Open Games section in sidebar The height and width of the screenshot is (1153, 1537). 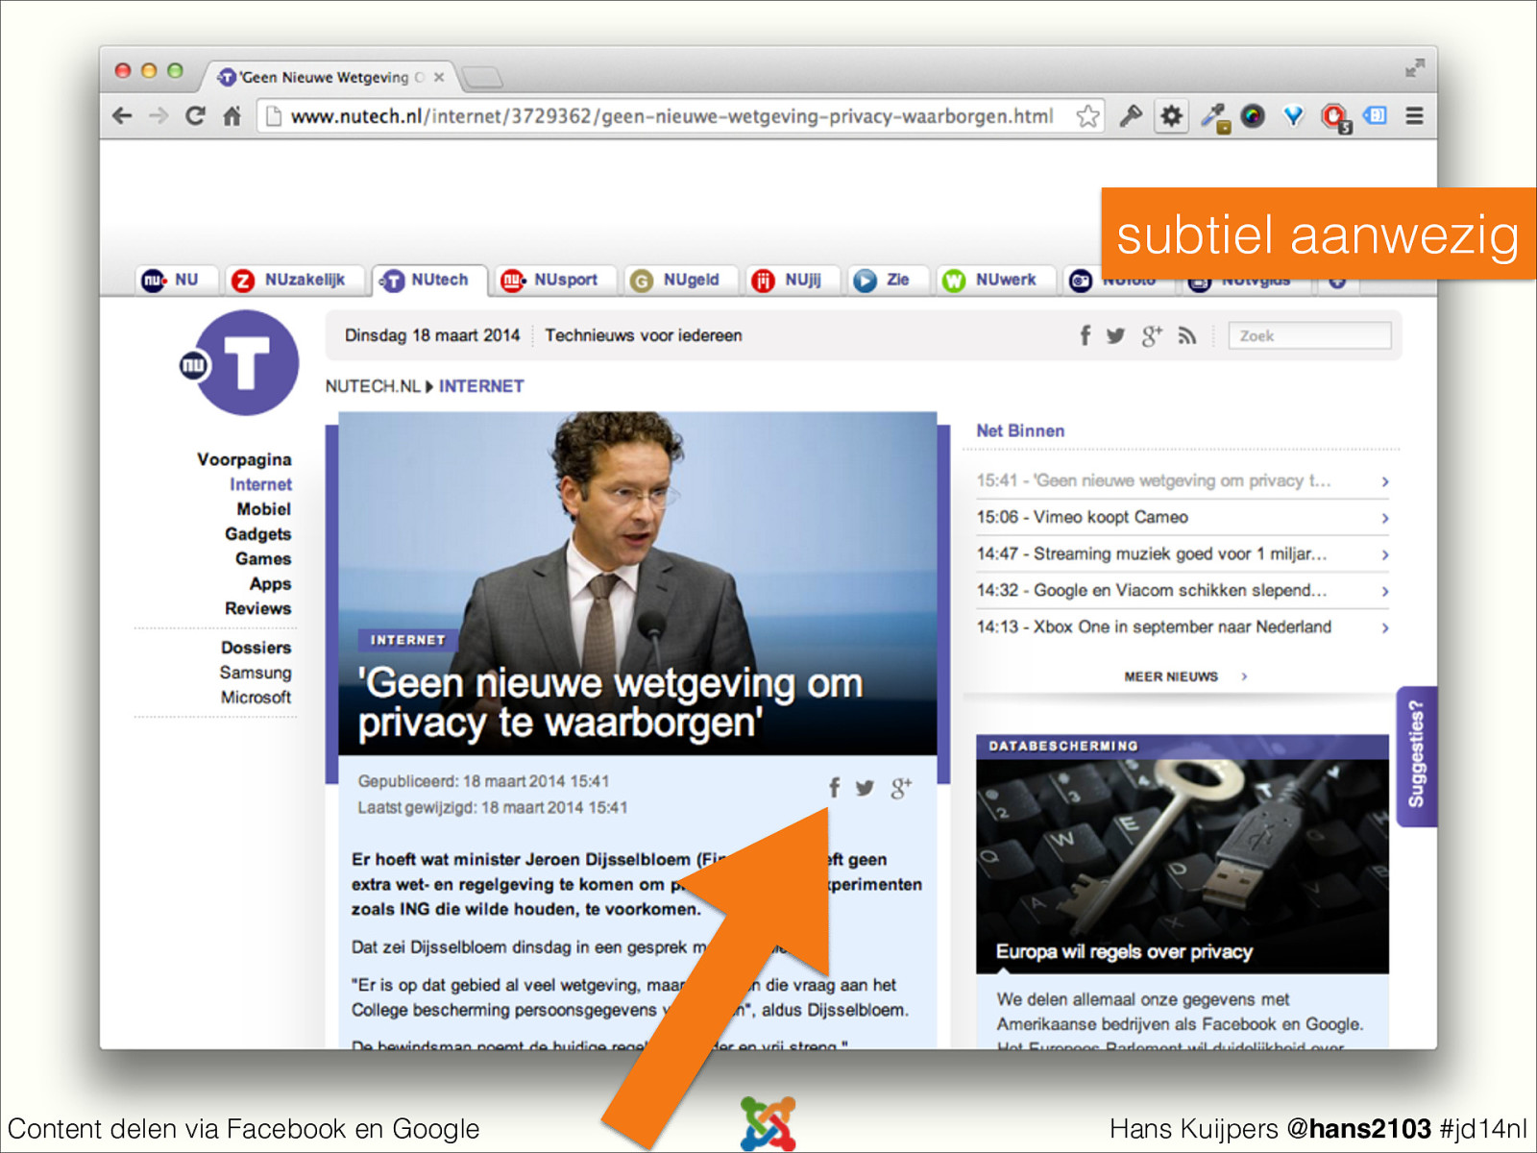tap(263, 559)
